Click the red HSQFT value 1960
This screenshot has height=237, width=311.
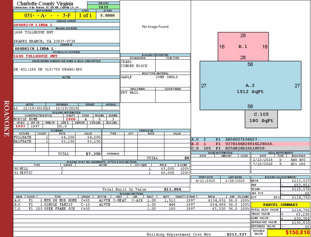coord(71,119)
